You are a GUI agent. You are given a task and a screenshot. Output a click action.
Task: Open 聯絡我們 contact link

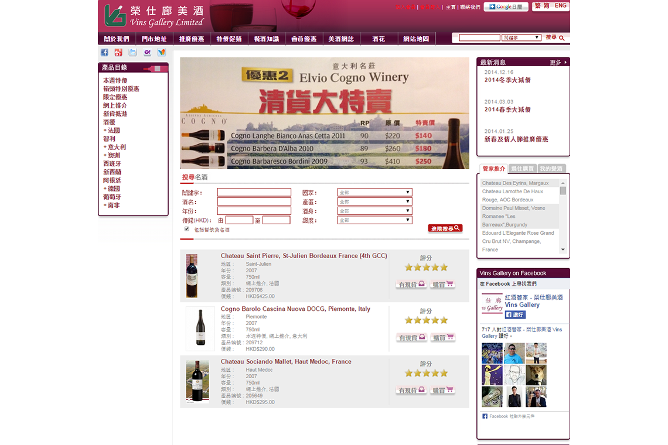tap(470, 7)
